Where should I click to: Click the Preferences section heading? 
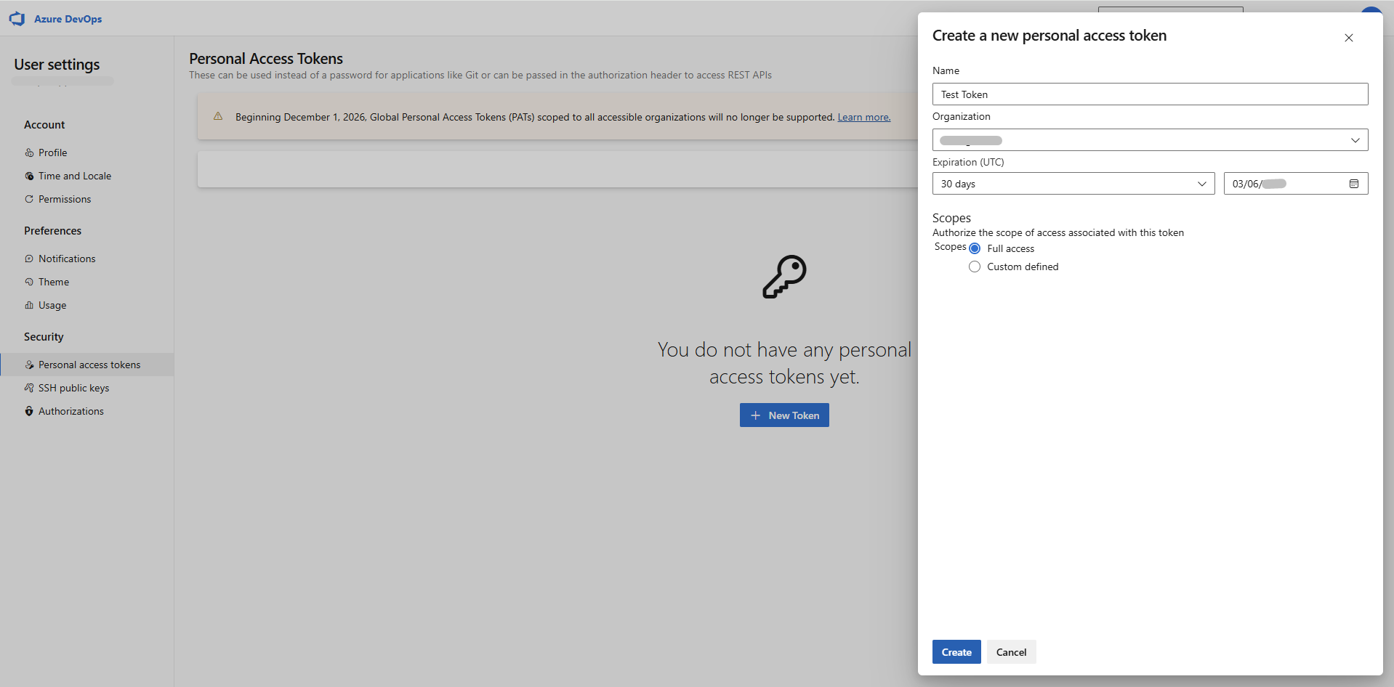click(52, 231)
